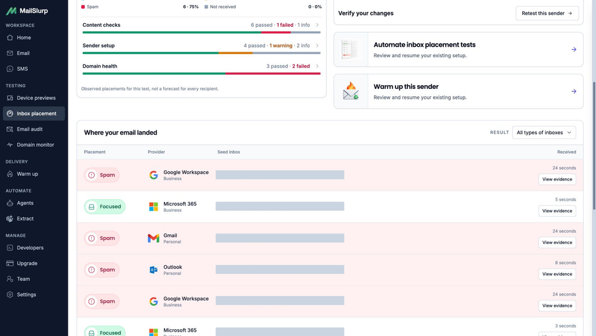Click the '5 seconds' received time

coord(565,199)
